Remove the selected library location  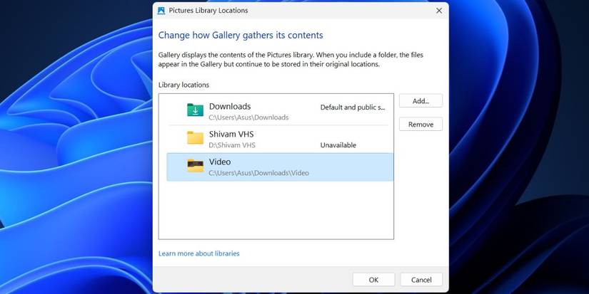(421, 124)
